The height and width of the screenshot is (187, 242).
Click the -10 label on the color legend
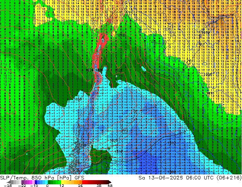point(34,185)
